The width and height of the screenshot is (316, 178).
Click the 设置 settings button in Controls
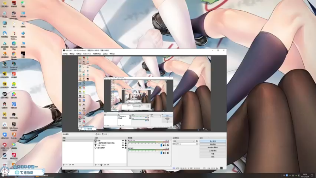tap(213, 153)
